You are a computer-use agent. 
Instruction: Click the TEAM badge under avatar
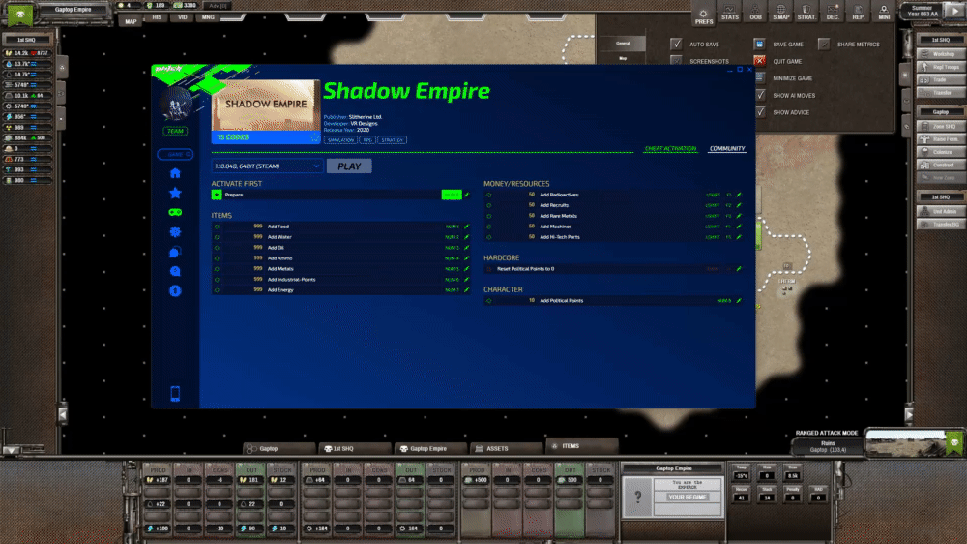[x=175, y=131]
